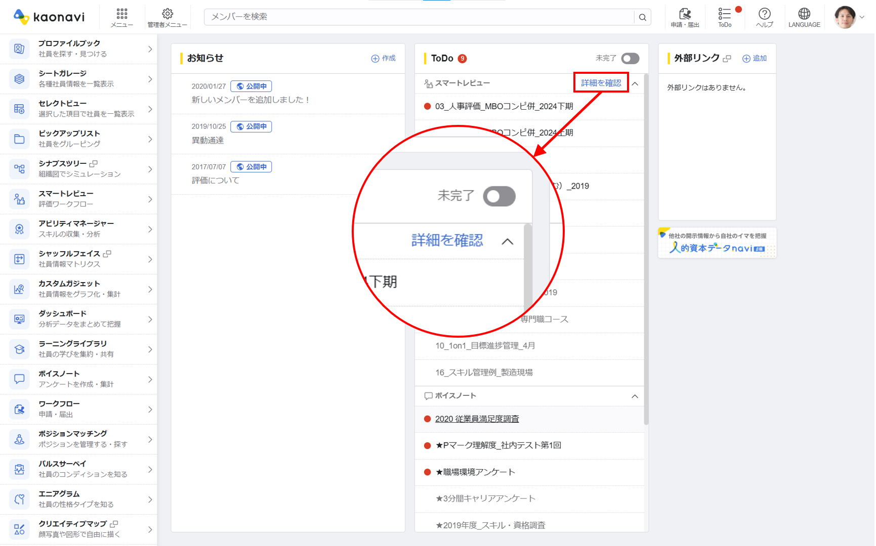This screenshot has height=546, width=876.
Task: Click the member search input field
Action: coord(419,17)
